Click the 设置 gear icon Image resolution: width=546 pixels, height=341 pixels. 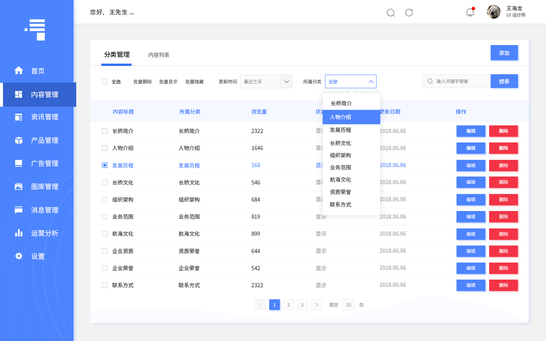pos(18,256)
